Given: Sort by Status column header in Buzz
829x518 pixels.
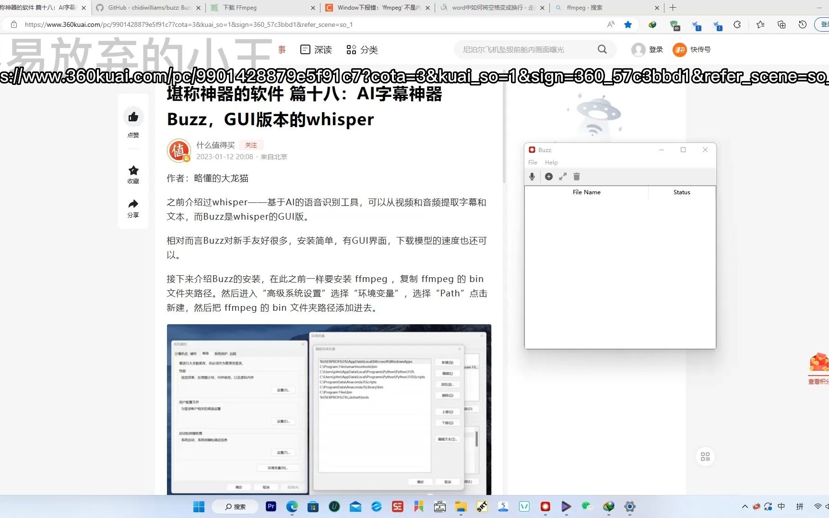Looking at the screenshot, I should 682,192.
